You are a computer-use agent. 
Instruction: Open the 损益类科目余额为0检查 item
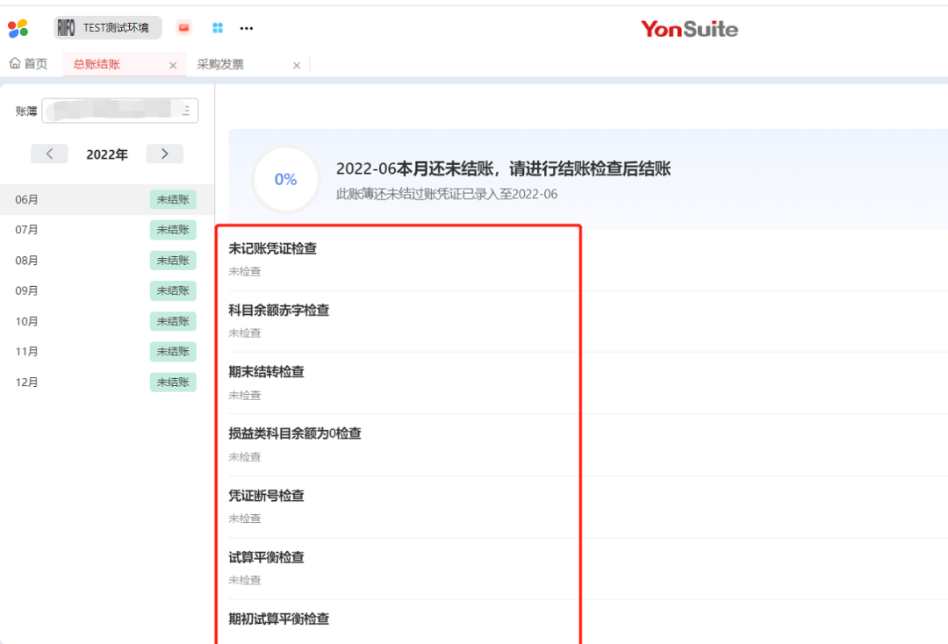click(294, 433)
